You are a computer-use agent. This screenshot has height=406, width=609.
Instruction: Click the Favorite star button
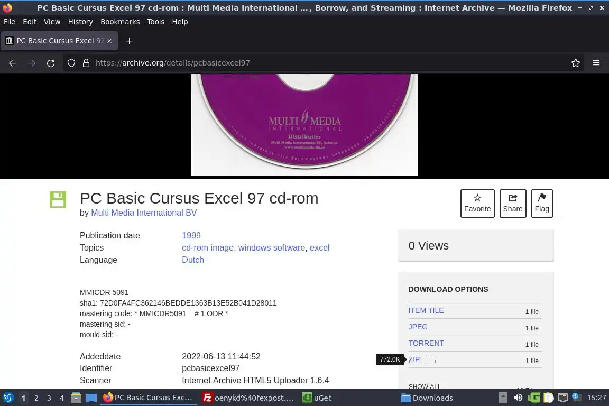point(477,204)
